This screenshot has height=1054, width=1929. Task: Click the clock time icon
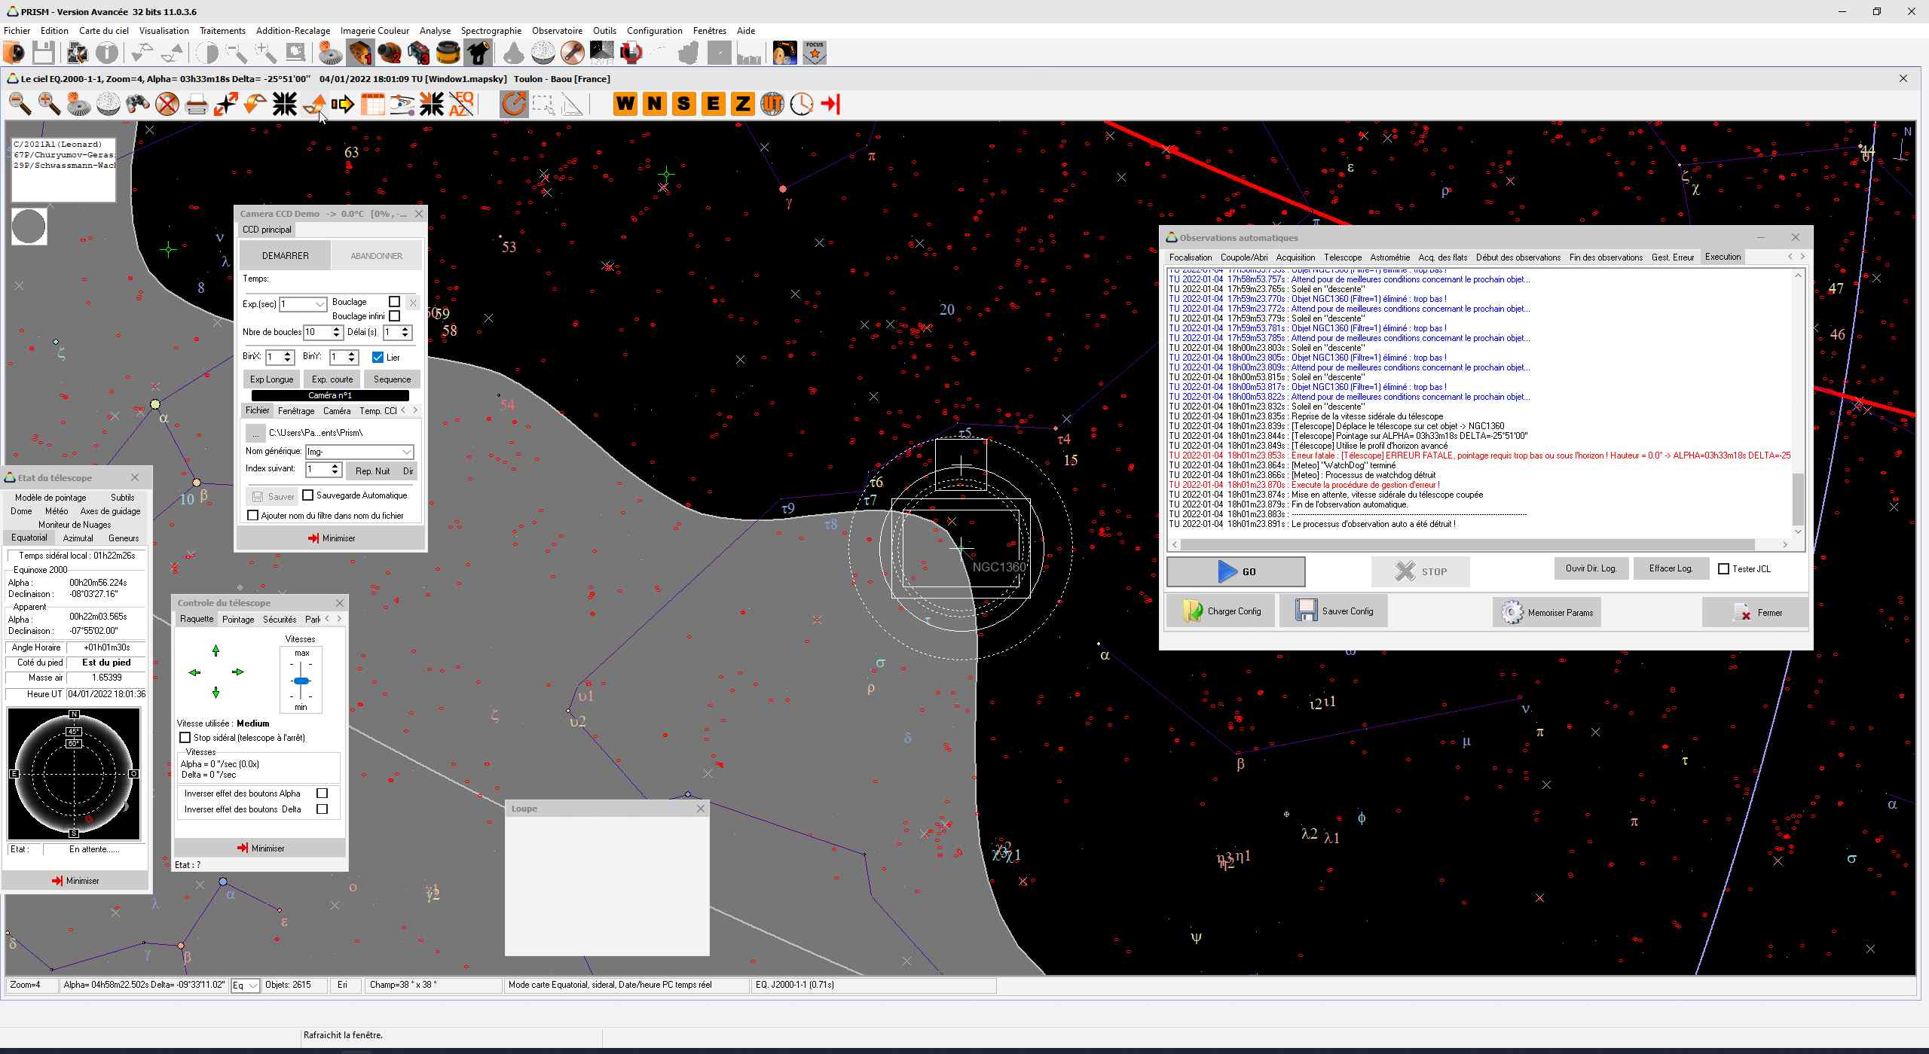(802, 104)
